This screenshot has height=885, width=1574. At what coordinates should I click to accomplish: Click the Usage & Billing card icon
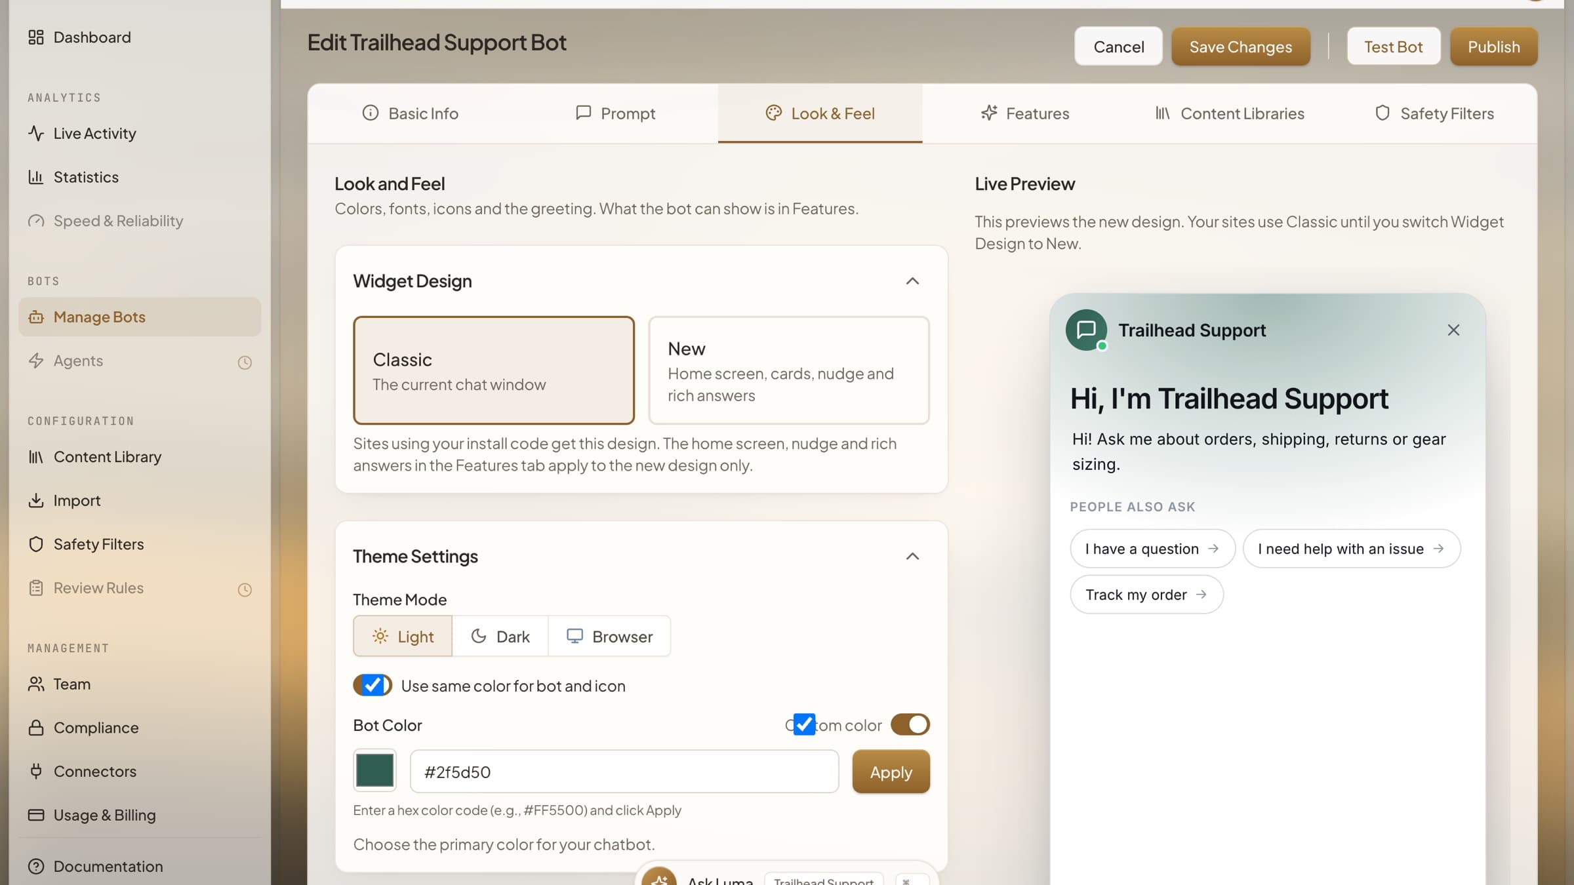click(36, 815)
